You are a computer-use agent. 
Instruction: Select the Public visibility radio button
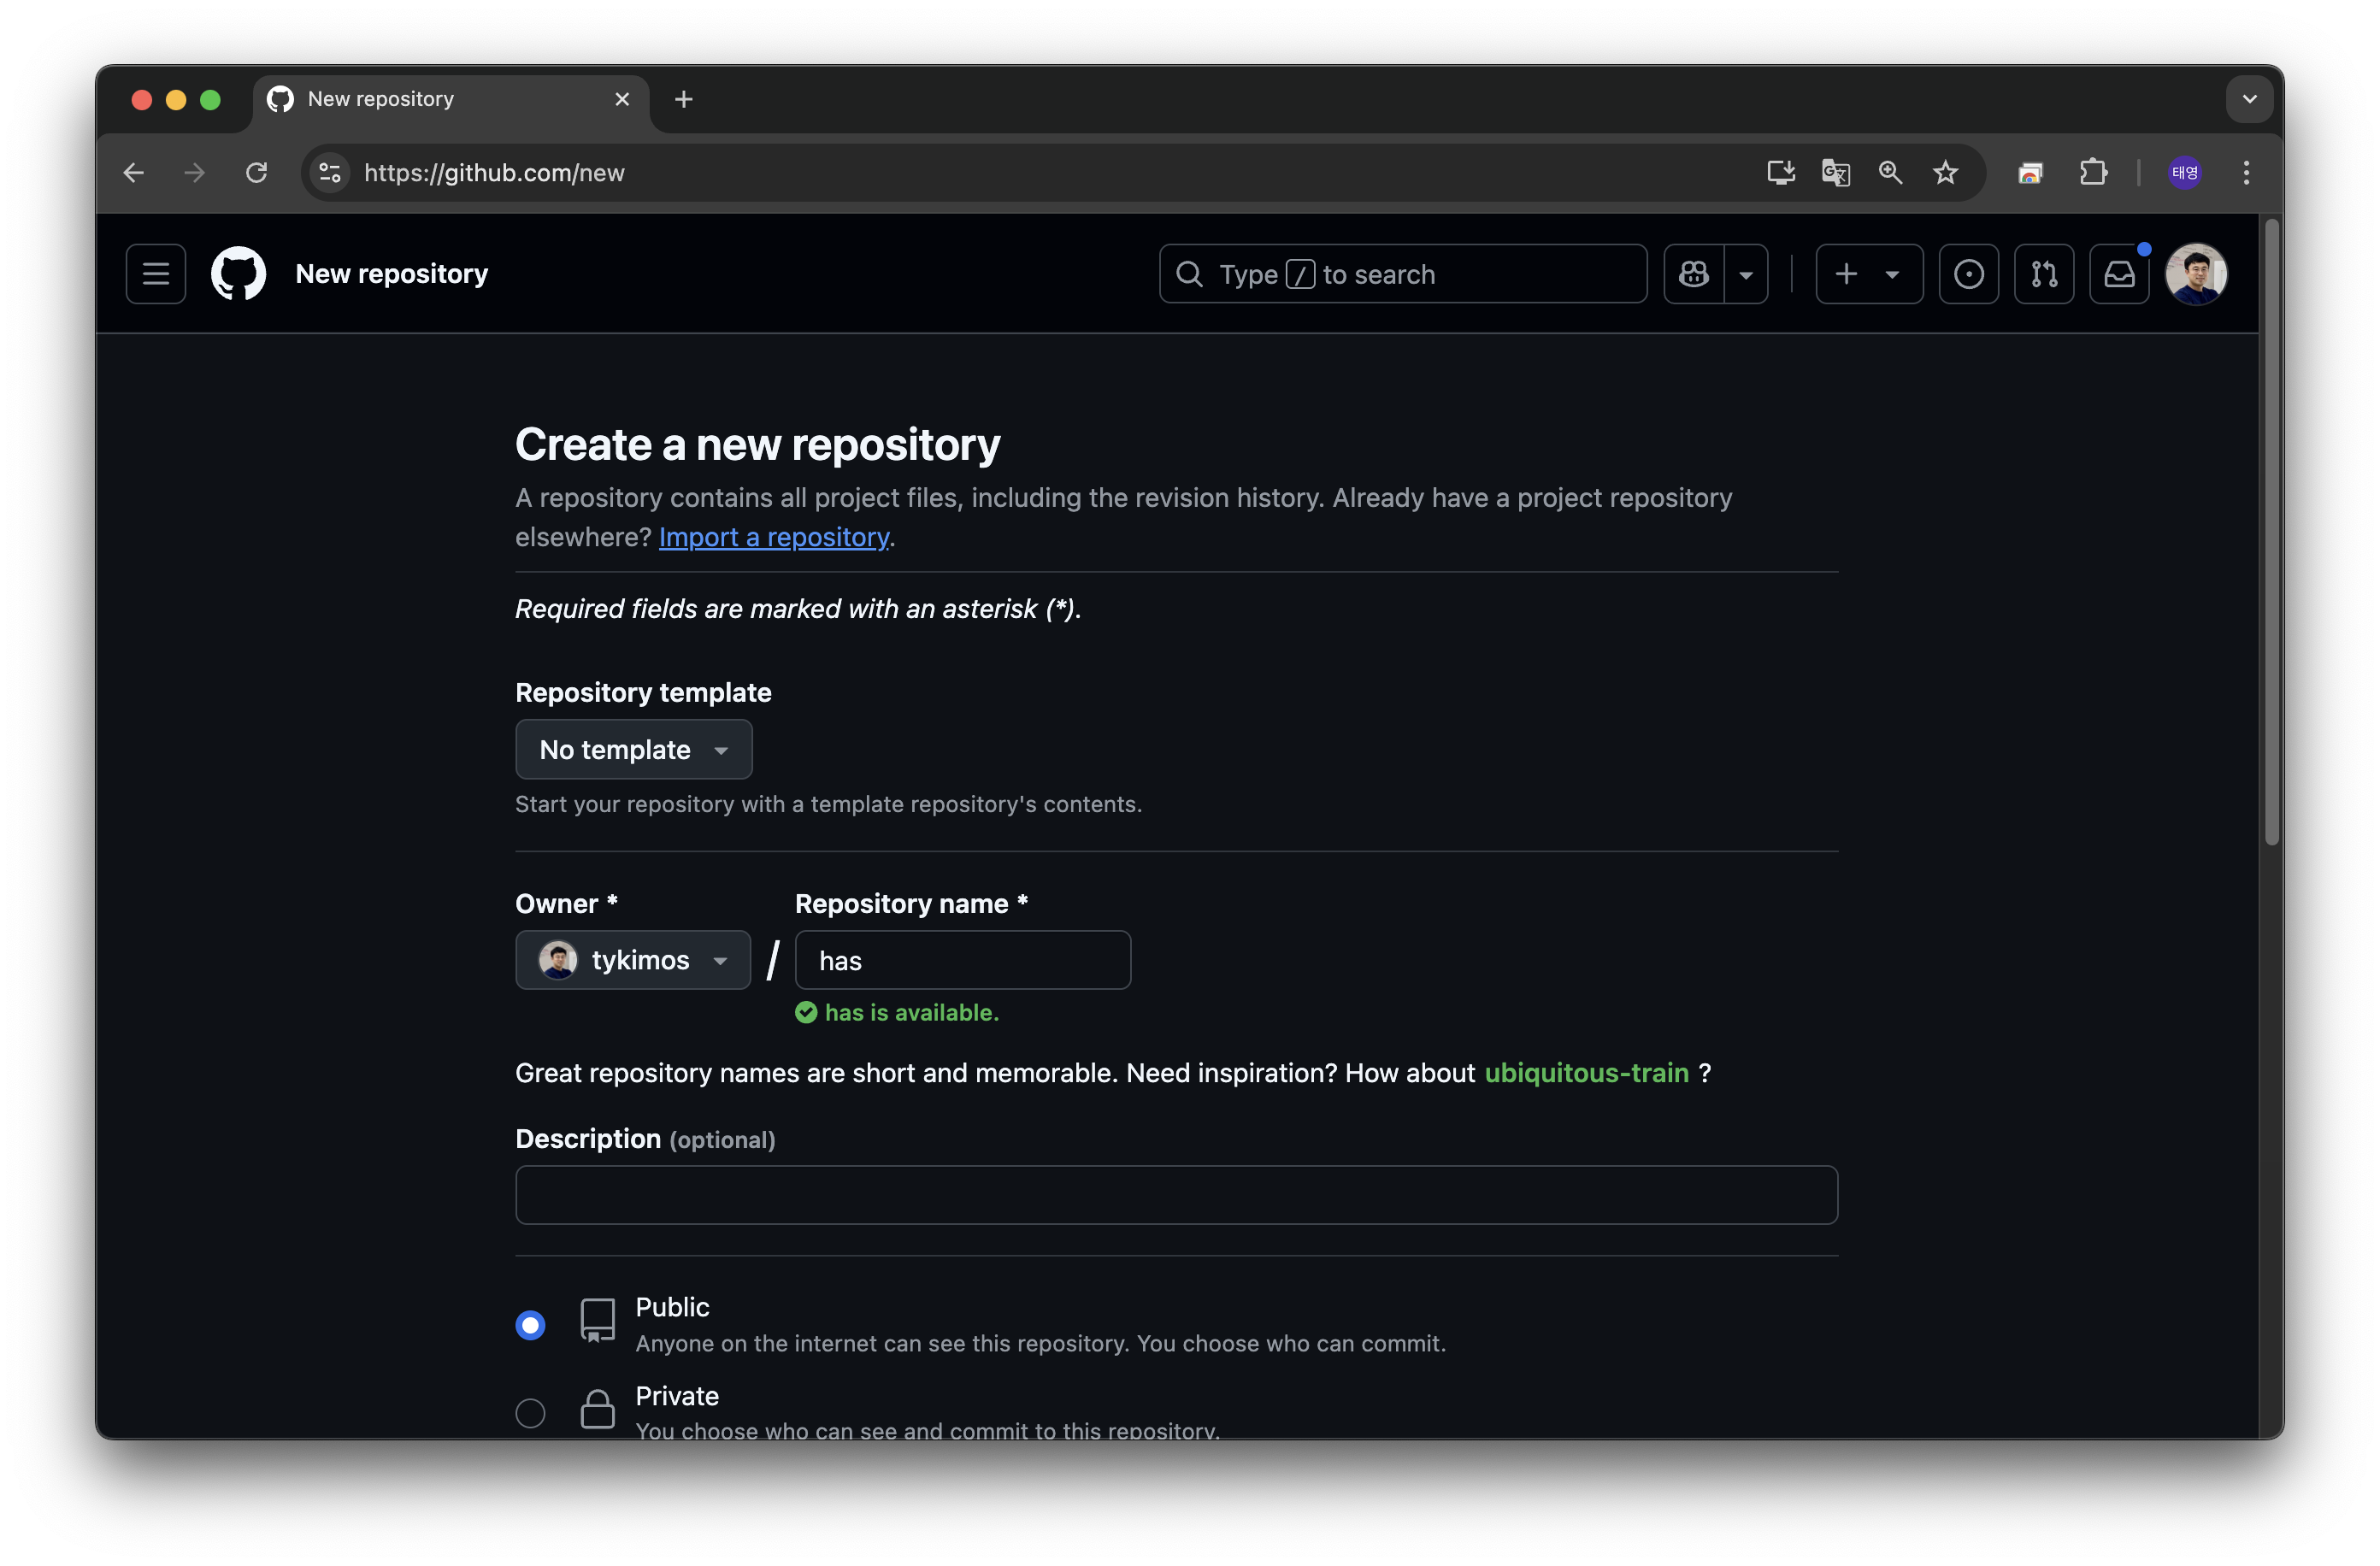pos(530,1325)
